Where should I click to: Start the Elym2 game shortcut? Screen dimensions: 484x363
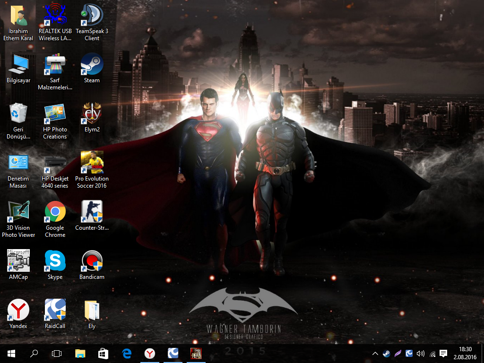coord(92,117)
